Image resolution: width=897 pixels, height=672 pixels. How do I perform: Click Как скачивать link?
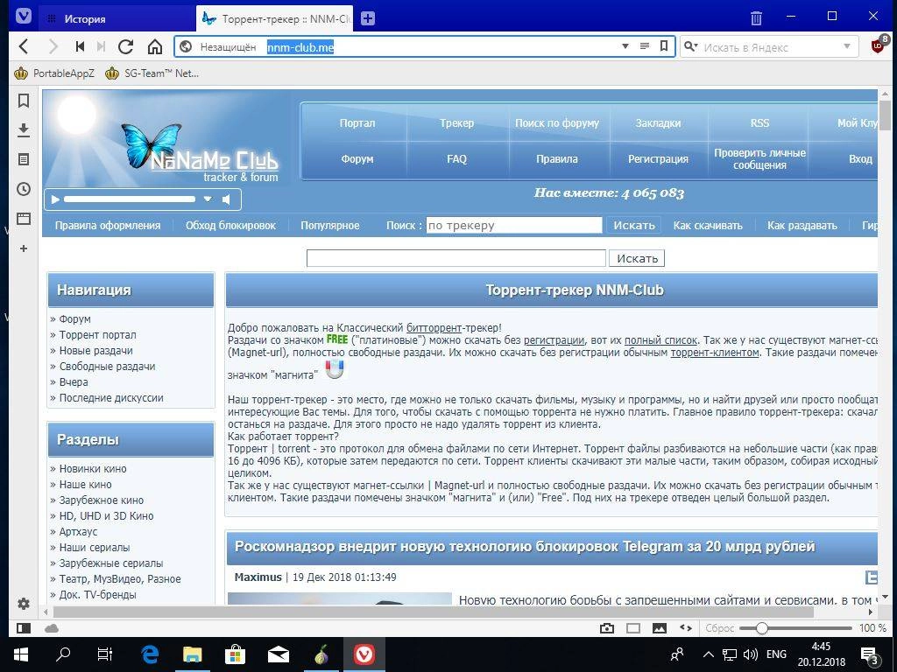point(708,225)
